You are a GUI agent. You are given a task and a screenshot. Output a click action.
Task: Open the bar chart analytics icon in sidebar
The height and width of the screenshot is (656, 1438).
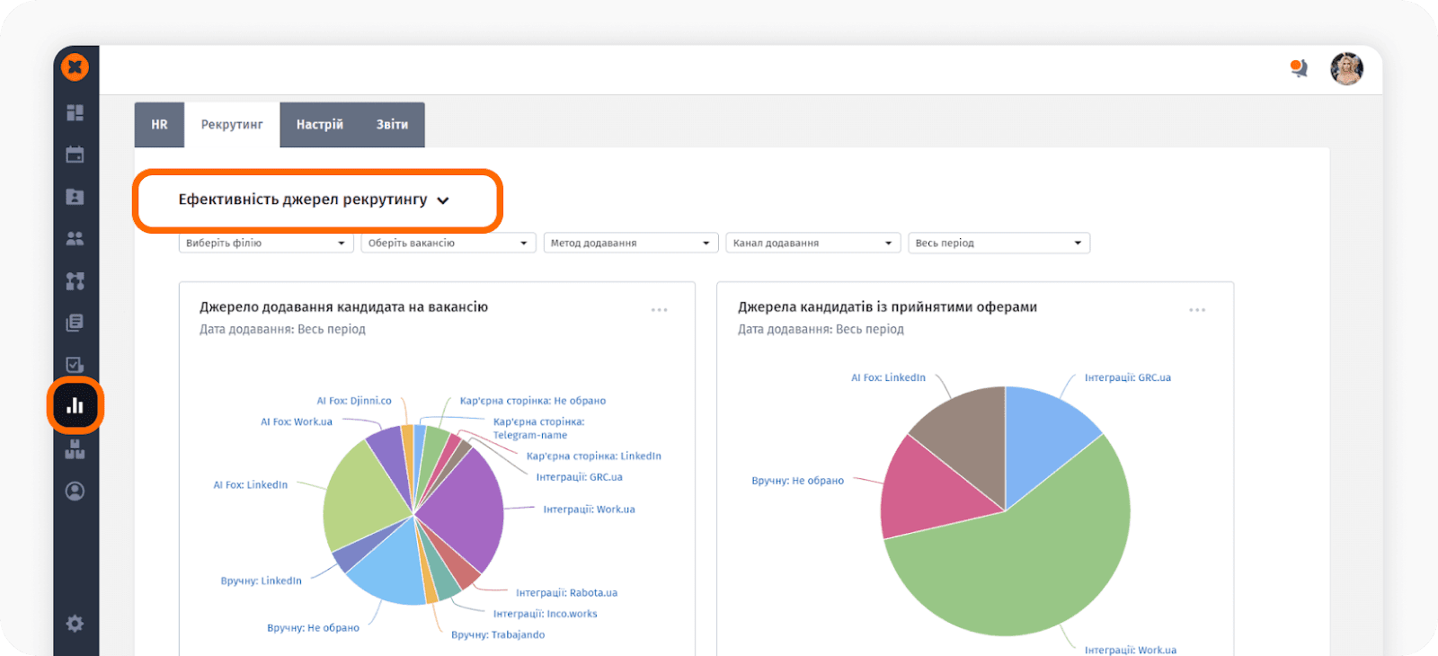75,406
